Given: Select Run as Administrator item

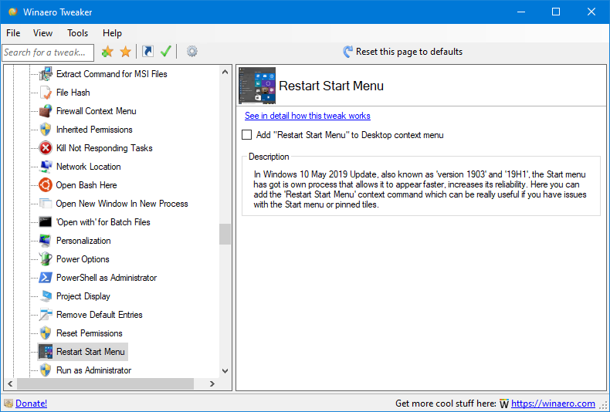Looking at the screenshot, I should coord(93,370).
